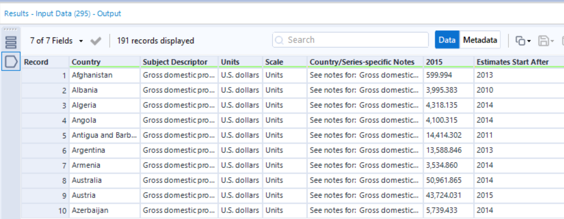Click the copy cells icon

tap(520, 41)
